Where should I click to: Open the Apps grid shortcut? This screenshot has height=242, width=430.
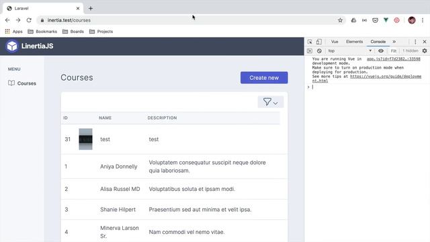pyautogui.click(x=13, y=32)
